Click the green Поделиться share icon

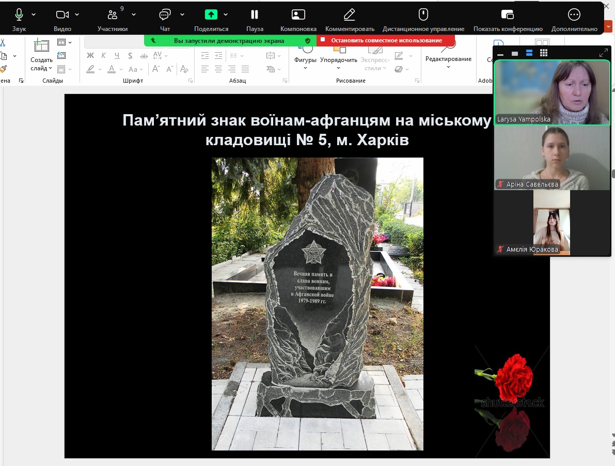211,15
